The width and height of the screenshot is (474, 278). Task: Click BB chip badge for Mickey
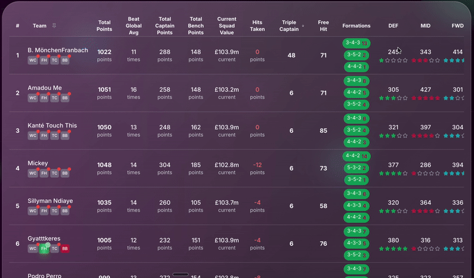(65, 173)
